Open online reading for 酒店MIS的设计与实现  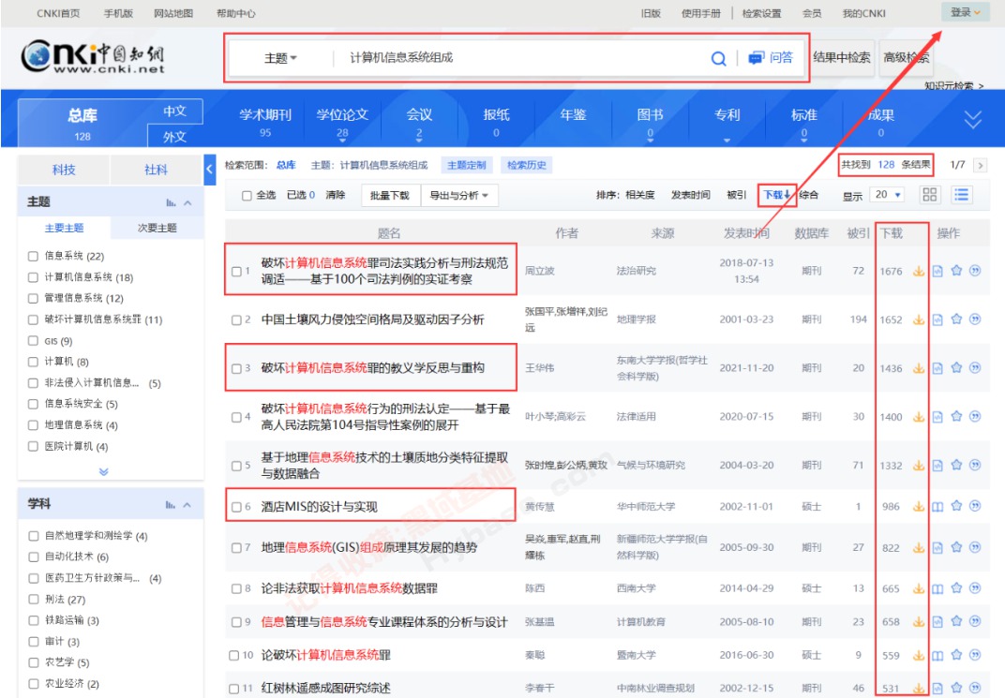point(937,507)
